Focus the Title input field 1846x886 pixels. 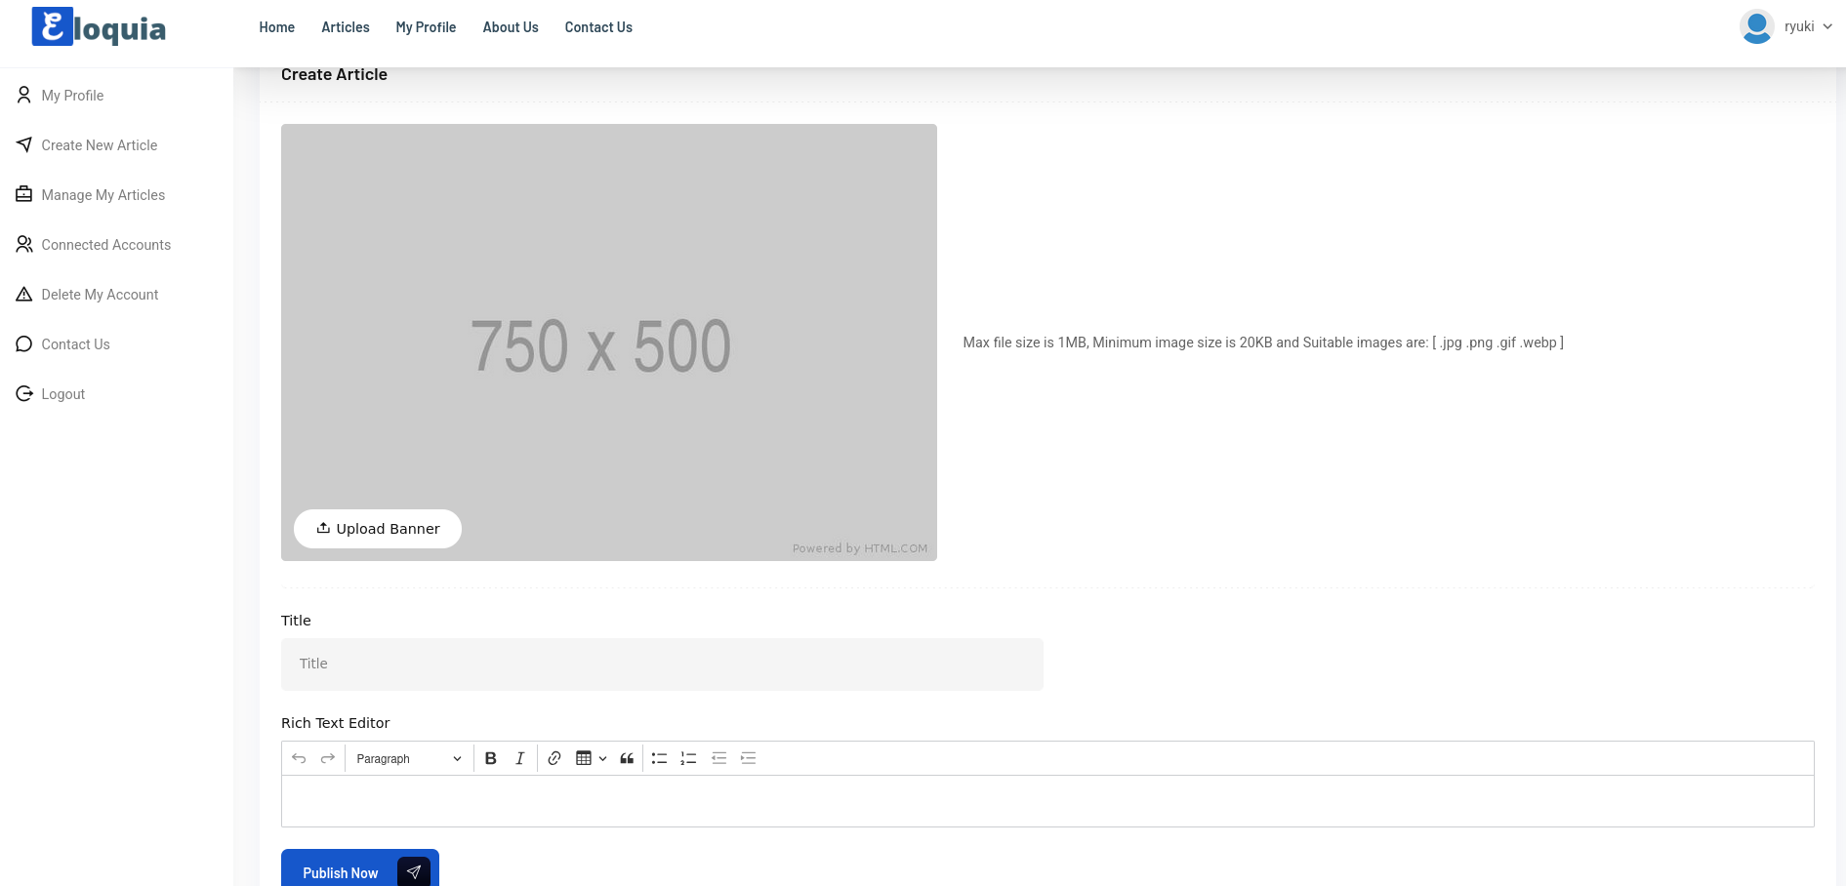(x=662, y=664)
